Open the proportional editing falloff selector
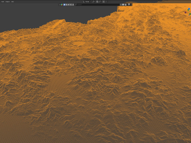 [106, 2]
